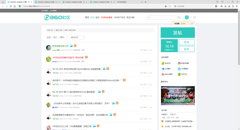240x130 pixels.
Task: Open 360用户活动 navigation item
Action: click(x=119, y=18)
